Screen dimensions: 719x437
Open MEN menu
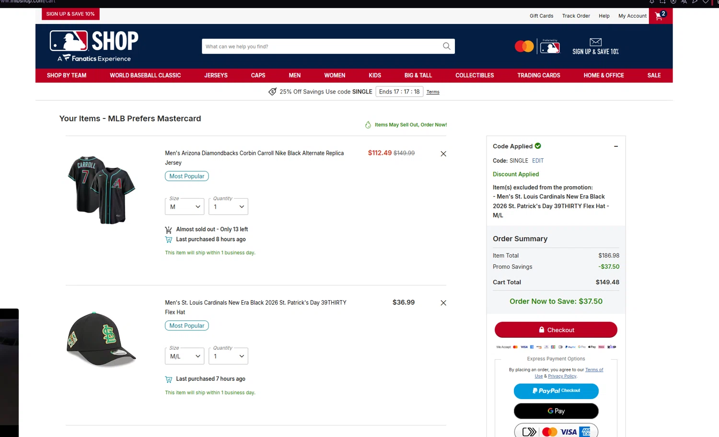tap(295, 75)
